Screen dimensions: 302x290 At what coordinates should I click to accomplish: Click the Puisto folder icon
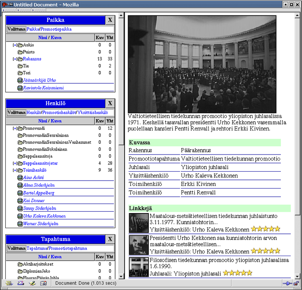tap(20, 52)
